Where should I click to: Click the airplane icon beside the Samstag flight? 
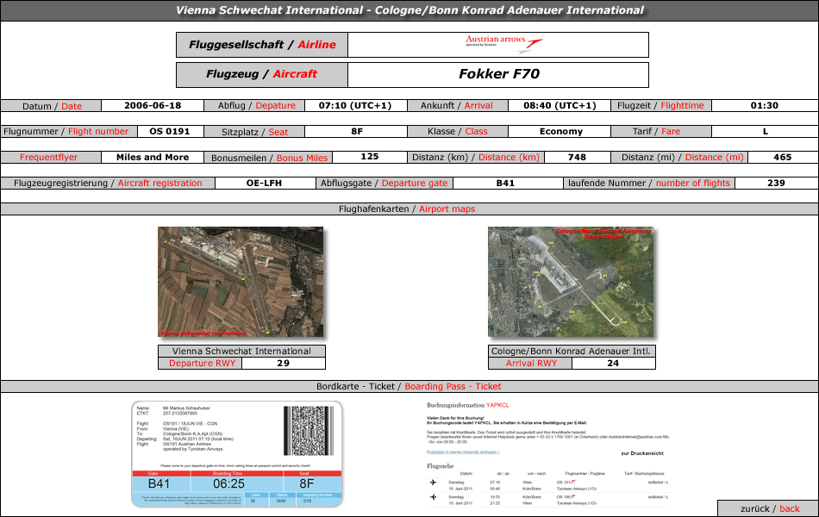[433, 483]
